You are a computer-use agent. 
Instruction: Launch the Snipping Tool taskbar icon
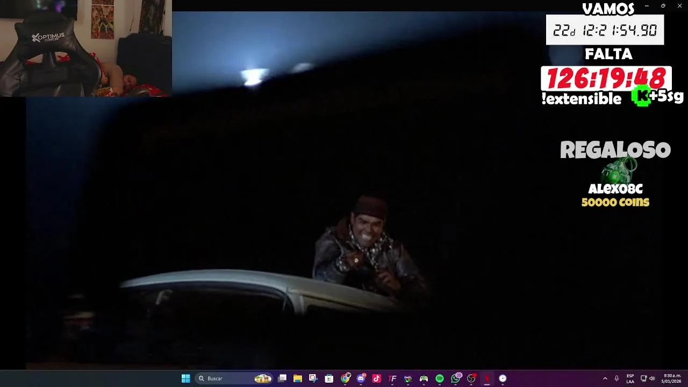(x=313, y=378)
